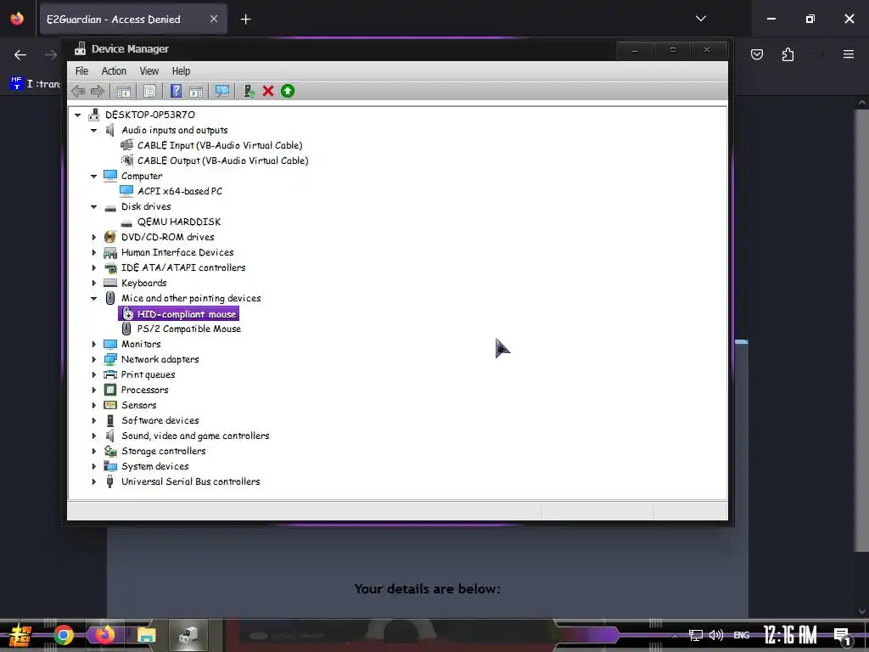Launch Google Chrome from the taskbar
Viewport: 869px width, 652px height.
click(x=64, y=635)
